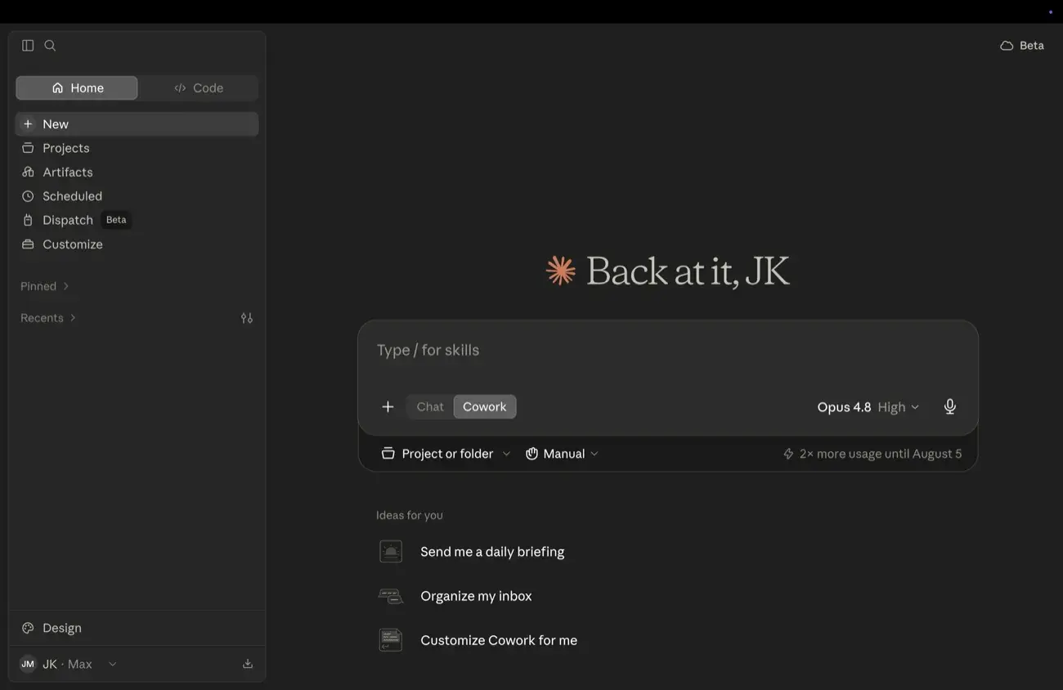This screenshot has height=690, width=1063.
Task: Click the orange starburst logo
Action: pos(561,271)
